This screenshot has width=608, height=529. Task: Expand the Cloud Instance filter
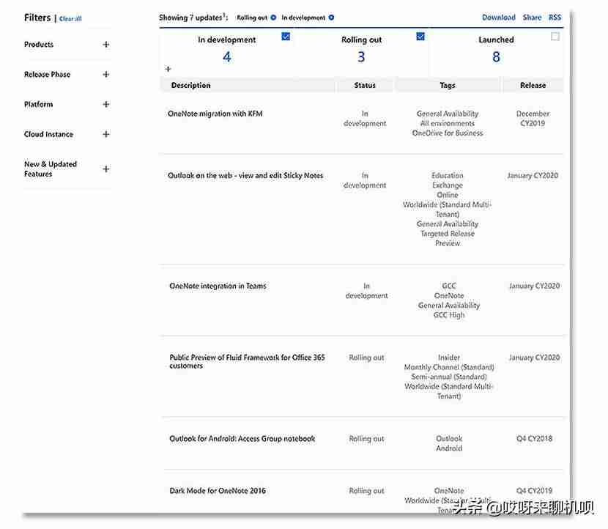(x=106, y=134)
